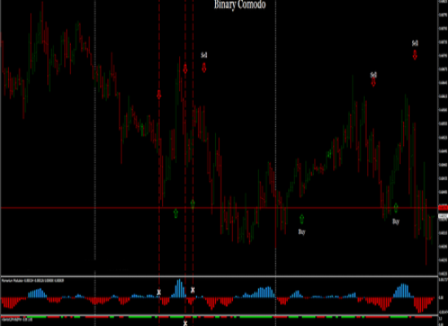Select the leftmost X marker in the histogram panel
This screenshot has height=326, width=448.
pos(159,293)
